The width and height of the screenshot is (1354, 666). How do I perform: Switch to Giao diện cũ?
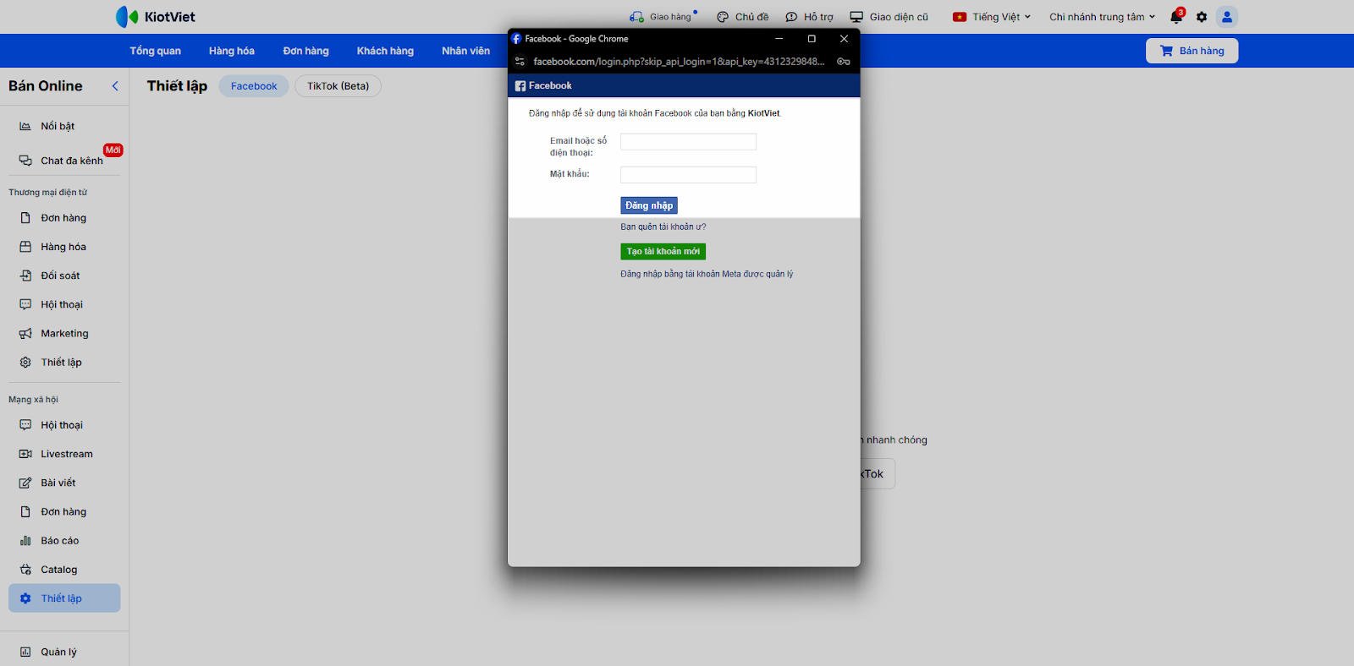point(889,17)
